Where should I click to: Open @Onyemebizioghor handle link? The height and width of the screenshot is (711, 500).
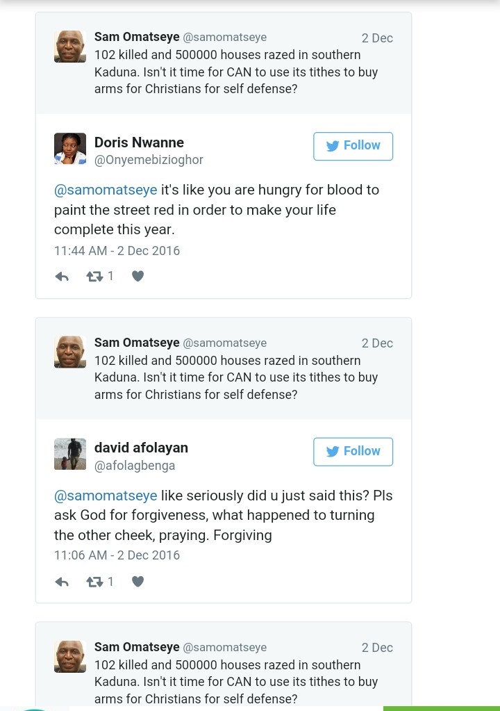(149, 160)
